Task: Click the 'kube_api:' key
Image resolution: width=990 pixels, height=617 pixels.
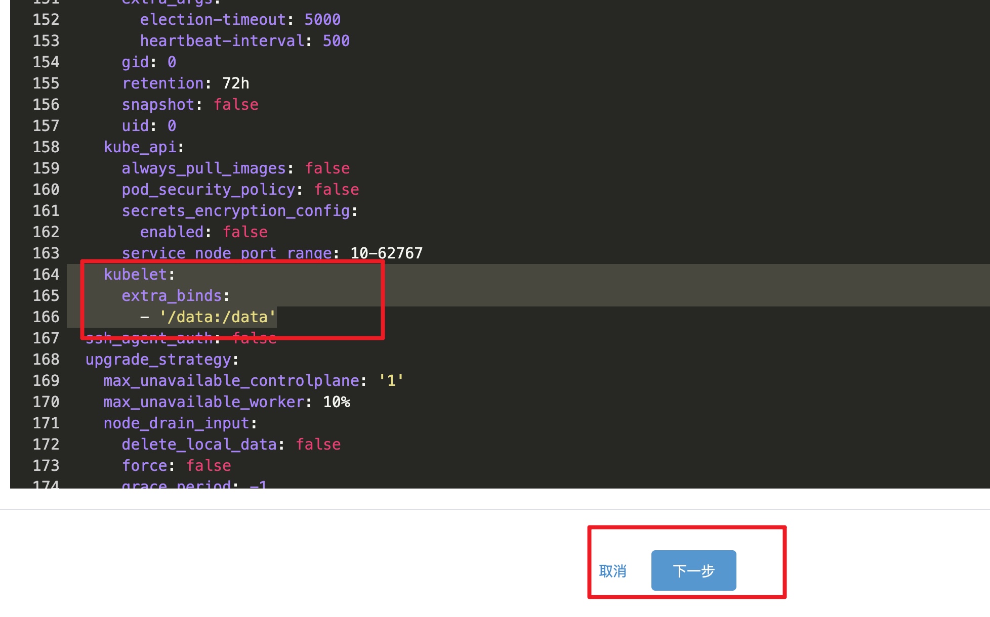Action: (144, 147)
